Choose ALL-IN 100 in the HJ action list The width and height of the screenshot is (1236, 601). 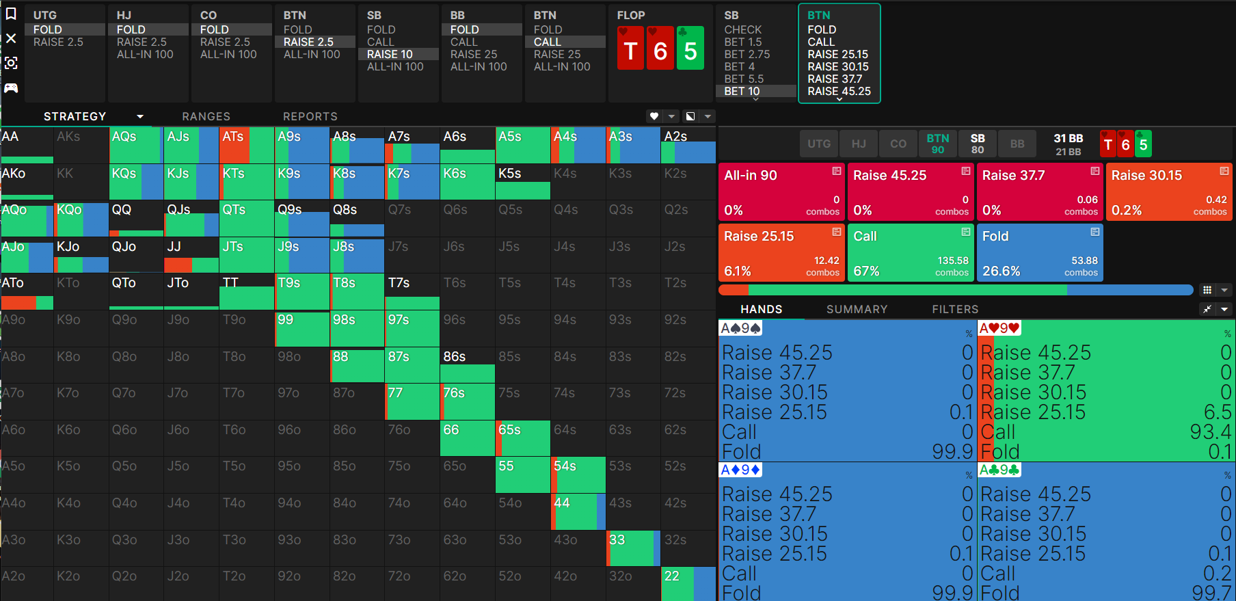[145, 55]
